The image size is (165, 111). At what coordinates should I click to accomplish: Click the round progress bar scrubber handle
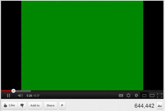pos(13,91)
